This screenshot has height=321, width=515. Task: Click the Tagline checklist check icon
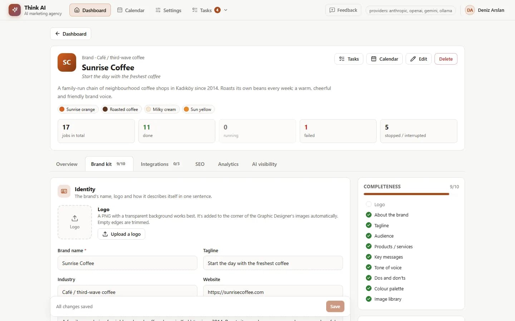tap(369, 225)
